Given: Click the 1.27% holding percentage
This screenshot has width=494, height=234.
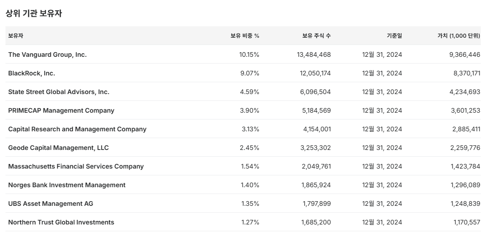Looking at the screenshot, I should [250, 222].
